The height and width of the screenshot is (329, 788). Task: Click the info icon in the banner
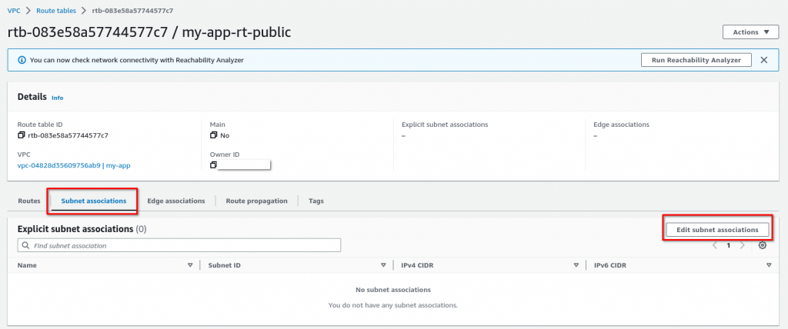click(22, 60)
